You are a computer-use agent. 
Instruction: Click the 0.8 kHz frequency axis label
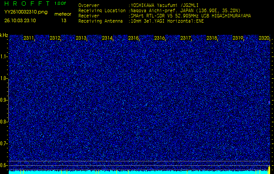pos(3,122)
